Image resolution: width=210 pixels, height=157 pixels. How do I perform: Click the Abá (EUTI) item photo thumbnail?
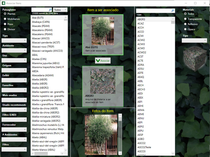[103, 31]
